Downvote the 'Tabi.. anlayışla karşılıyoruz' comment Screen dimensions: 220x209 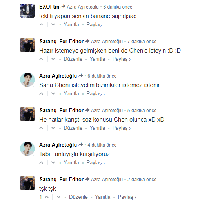(53, 163)
